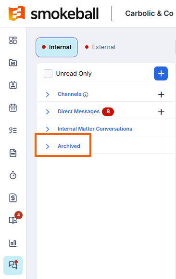Expand the Direct Messages section chevron
This screenshot has height=279, width=176.
point(48,112)
